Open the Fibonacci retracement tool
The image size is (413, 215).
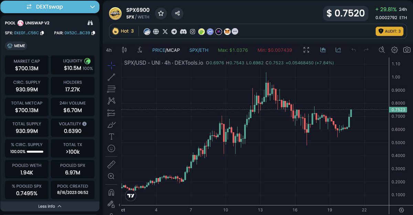point(111,89)
